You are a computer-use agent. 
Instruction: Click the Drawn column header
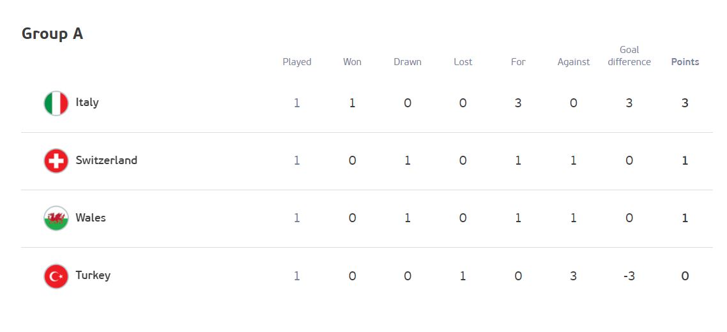tap(408, 62)
